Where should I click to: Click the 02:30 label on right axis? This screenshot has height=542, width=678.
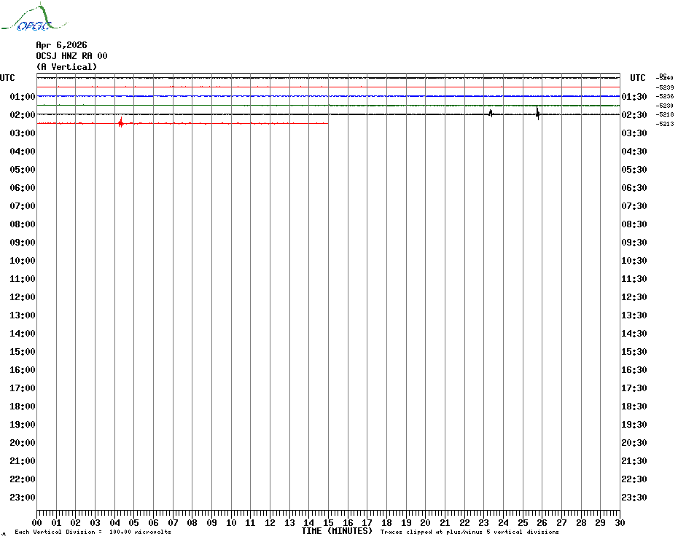point(634,115)
